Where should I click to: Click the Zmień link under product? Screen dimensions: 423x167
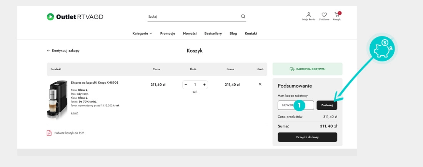(75, 113)
